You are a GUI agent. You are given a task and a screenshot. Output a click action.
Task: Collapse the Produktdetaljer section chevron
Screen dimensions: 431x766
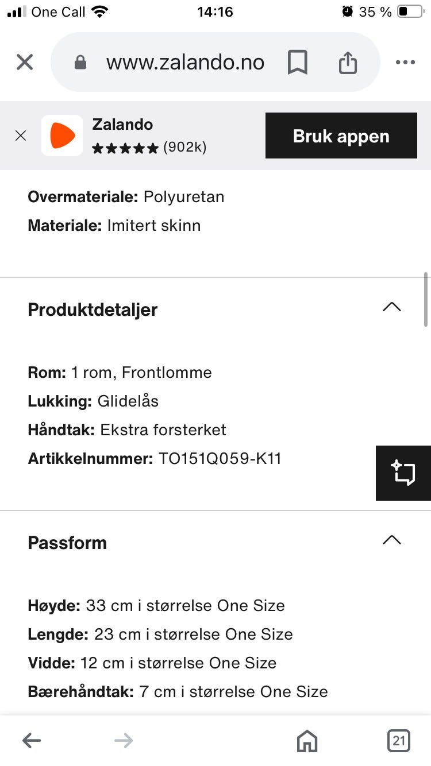point(391,307)
